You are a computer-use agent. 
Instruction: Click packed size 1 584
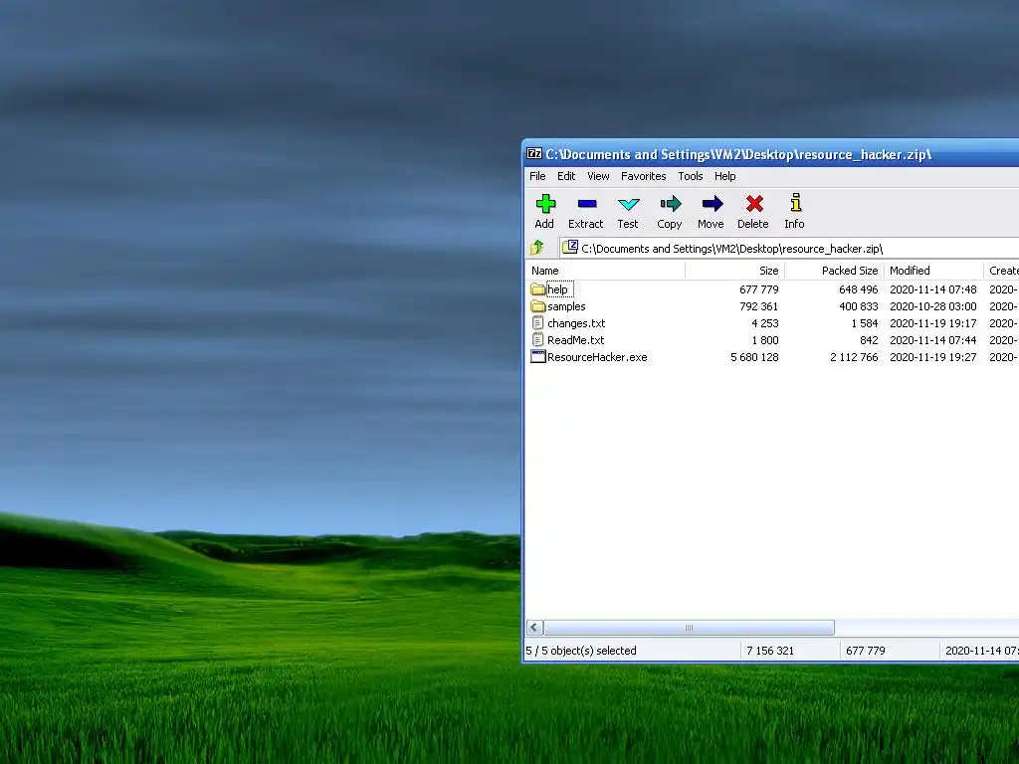click(x=865, y=323)
